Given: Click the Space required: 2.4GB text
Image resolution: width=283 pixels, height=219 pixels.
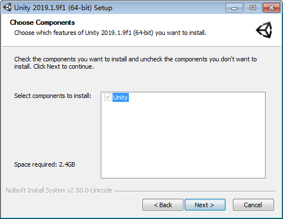Looking at the screenshot, I should pyautogui.click(x=44, y=164).
